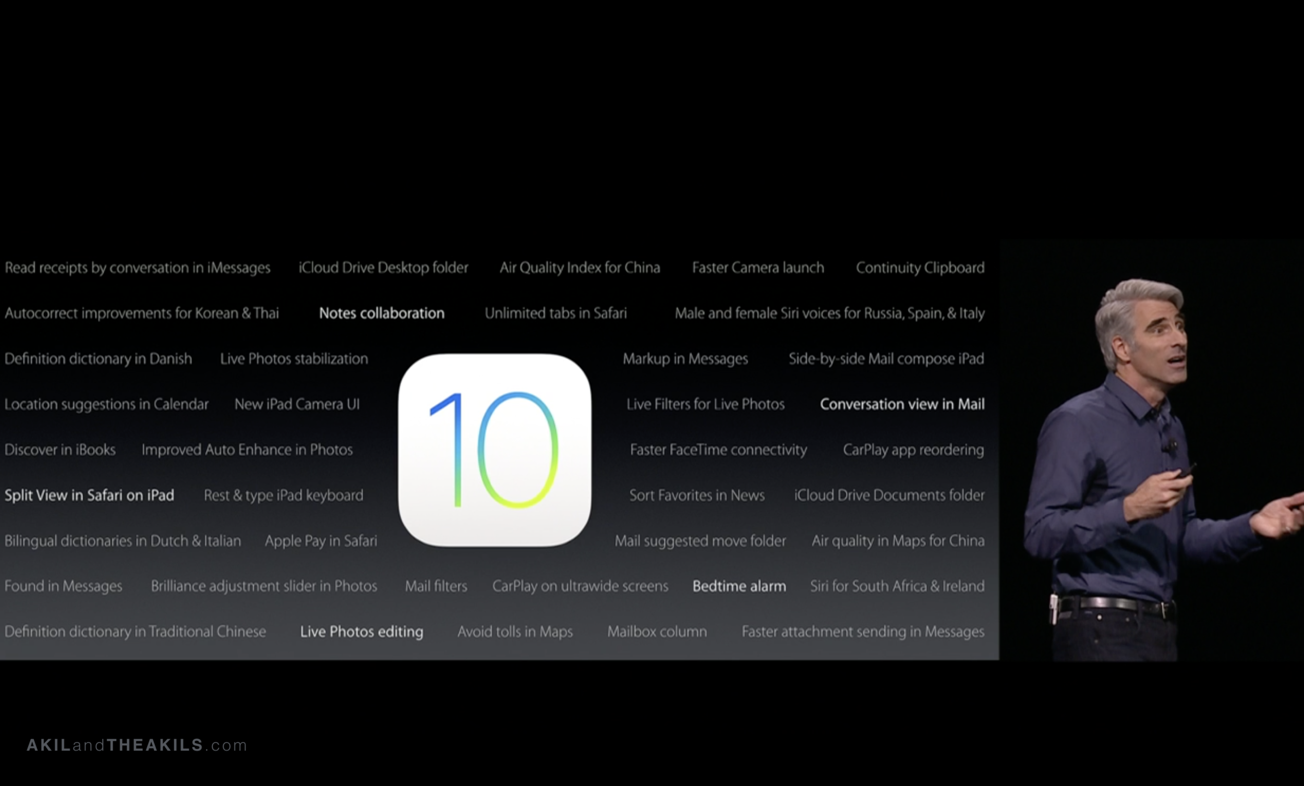
Task: Click 'Read receipts by conversation in iMessages' text
Action: click(138, 268)
